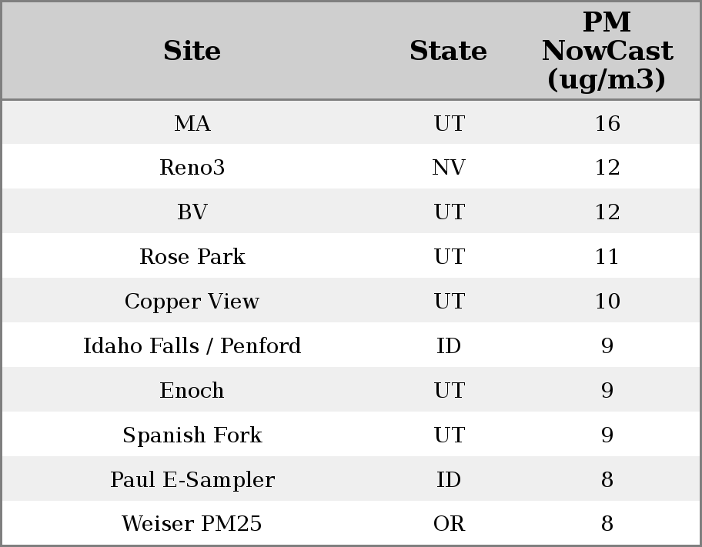The image size is (702, 547).
Task: Click the Paul E-Sampler site name
Action: (192, 480)
